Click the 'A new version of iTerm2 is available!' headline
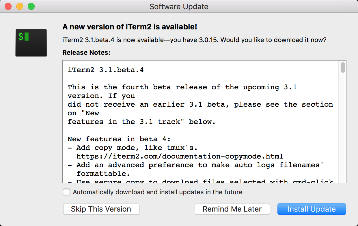Viewport: 358px width, 226px height. coord(130,27)
